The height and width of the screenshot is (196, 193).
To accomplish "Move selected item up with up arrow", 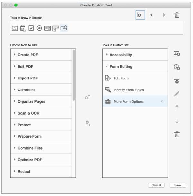I will click(177, 107).
